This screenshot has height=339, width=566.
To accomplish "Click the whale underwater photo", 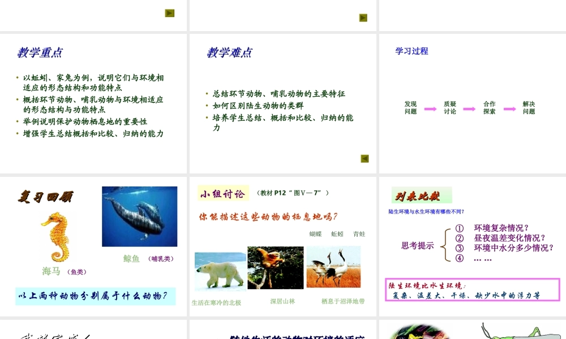I will (x=140, y=216).
